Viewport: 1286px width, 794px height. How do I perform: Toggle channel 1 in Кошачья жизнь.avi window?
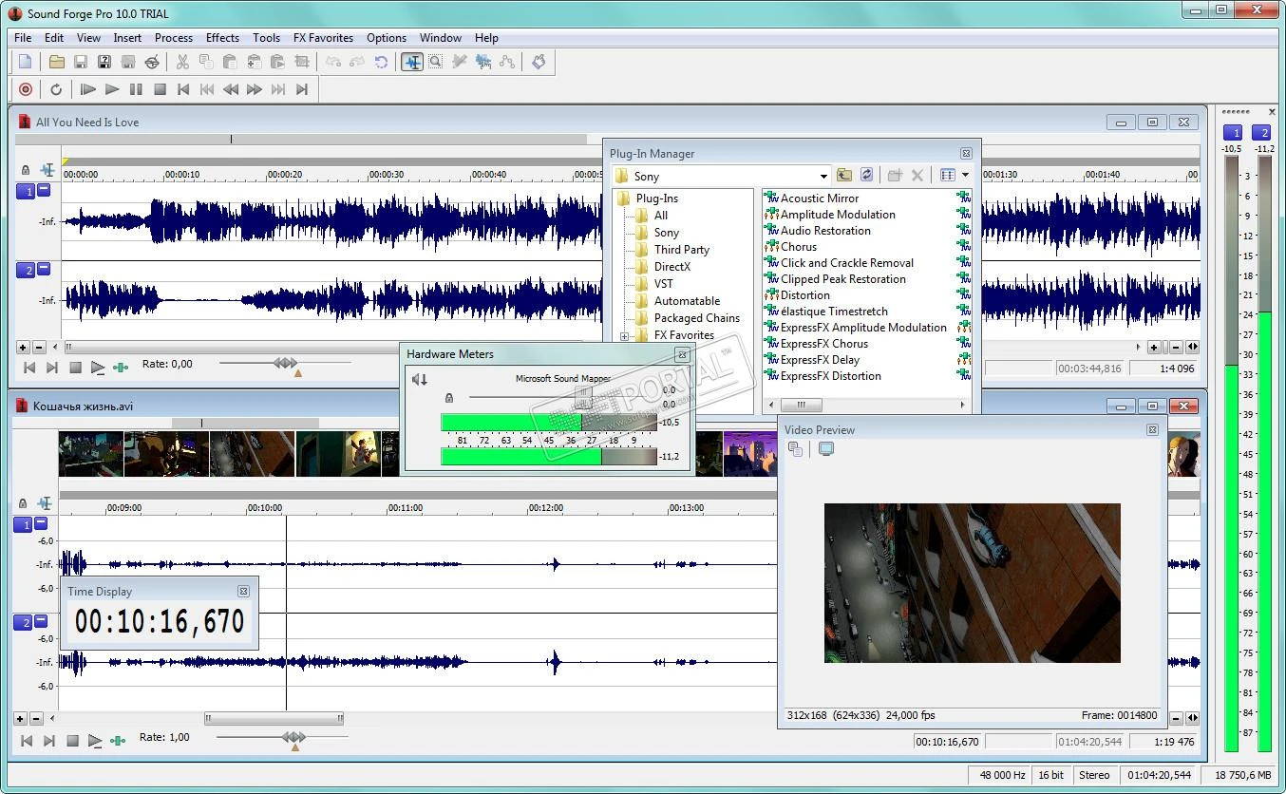pos(24,524)
